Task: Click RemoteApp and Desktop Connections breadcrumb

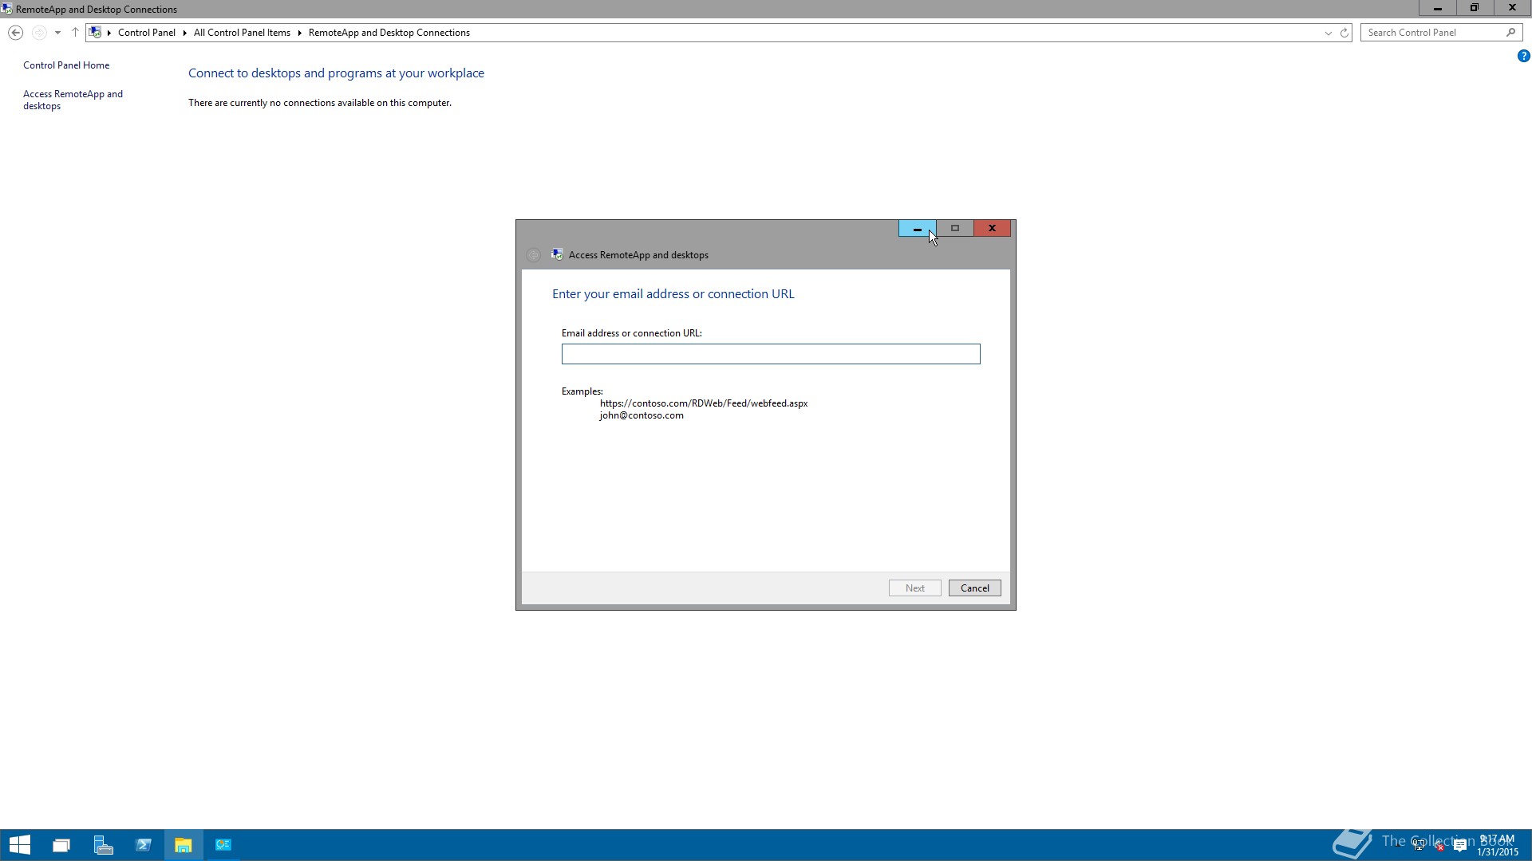Action: pos(389,33)
